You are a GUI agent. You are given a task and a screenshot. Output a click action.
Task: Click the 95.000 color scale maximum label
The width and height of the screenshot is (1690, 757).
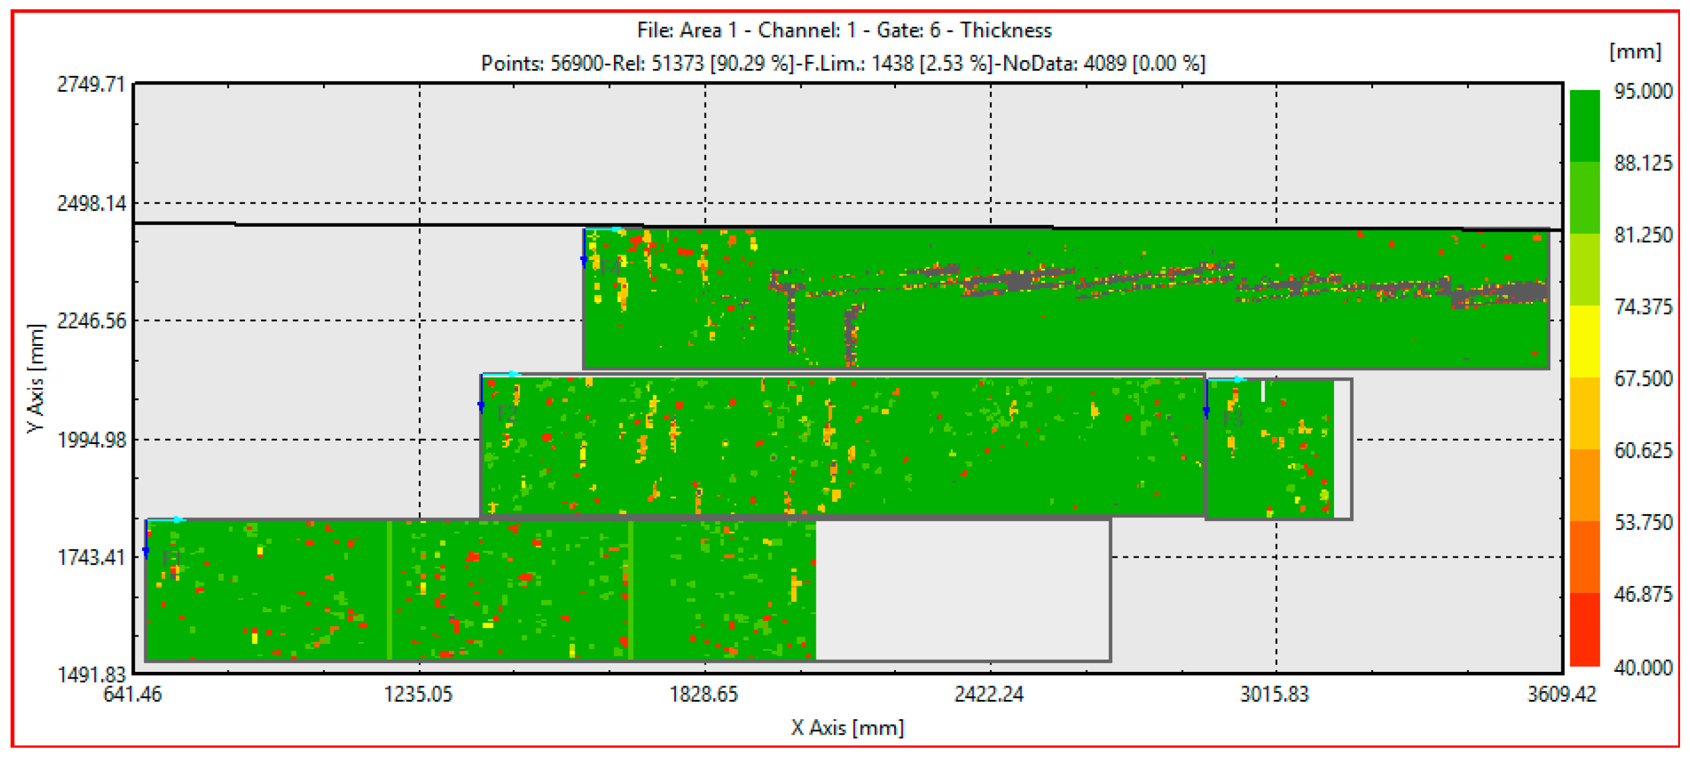[x=1643, y=91]
